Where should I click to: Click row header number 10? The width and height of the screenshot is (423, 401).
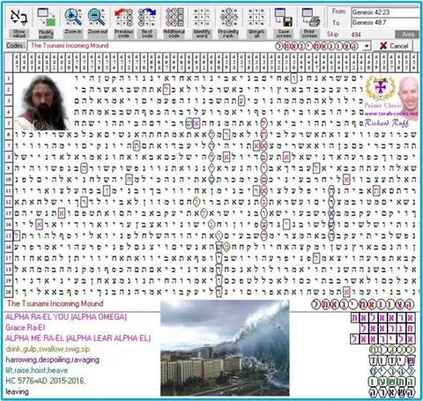coord(9,179)
